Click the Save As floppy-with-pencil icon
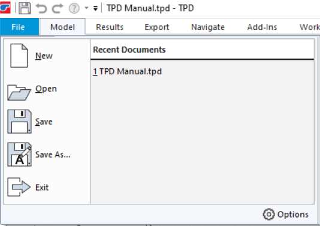 pos(19,154)
